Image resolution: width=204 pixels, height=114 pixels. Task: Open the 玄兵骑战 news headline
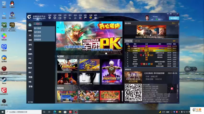coord(155,73)
